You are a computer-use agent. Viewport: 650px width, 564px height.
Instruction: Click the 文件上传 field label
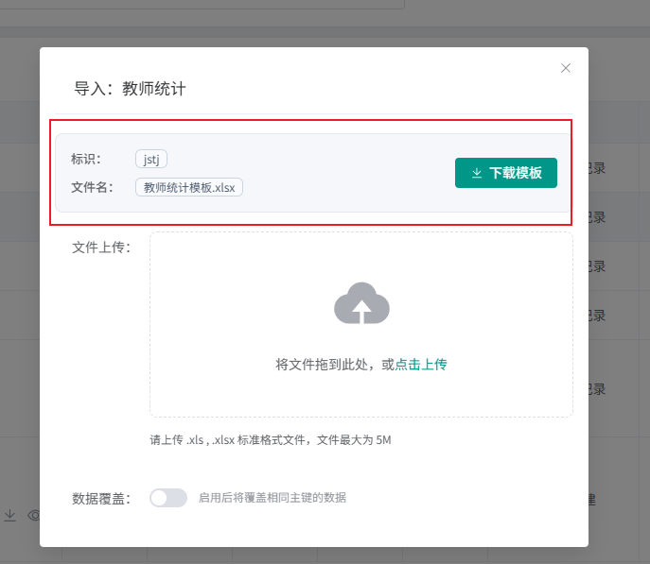pos(100,248)
